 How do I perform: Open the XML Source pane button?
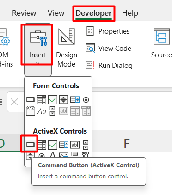pyautogui.click(x=161, y=43)
